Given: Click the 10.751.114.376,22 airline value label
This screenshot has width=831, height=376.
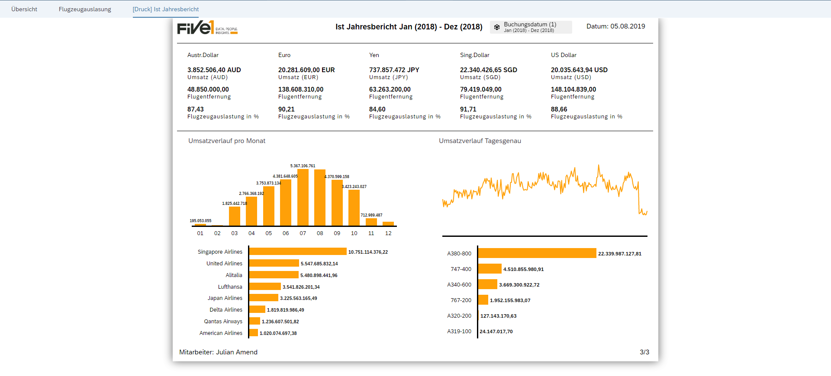Looking at the screenshot, I should [x=368, y=252].
